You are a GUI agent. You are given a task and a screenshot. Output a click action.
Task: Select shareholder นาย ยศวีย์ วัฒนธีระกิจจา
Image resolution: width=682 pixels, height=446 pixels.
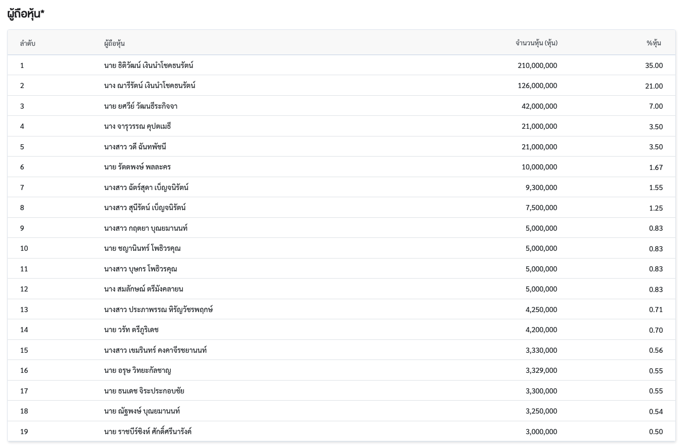point(140,106)
